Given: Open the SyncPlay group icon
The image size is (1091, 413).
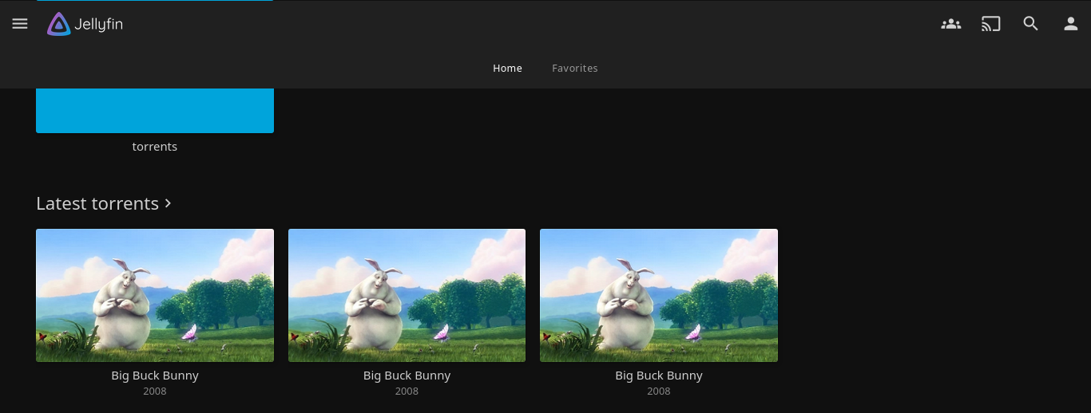Looking at the screenshot, I should [950, 24].
